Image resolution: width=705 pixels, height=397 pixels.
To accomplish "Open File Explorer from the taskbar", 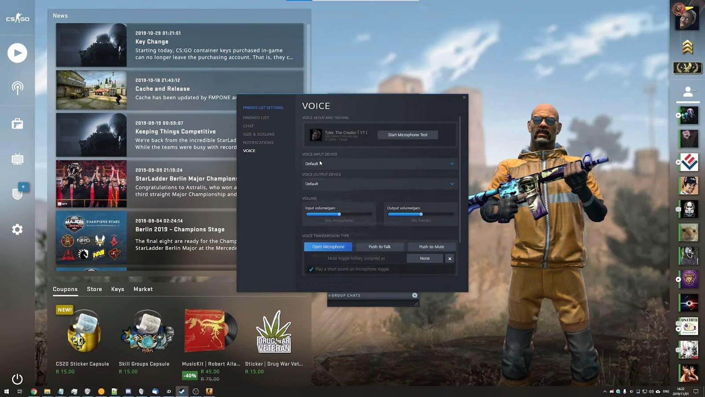I will 47,391.
